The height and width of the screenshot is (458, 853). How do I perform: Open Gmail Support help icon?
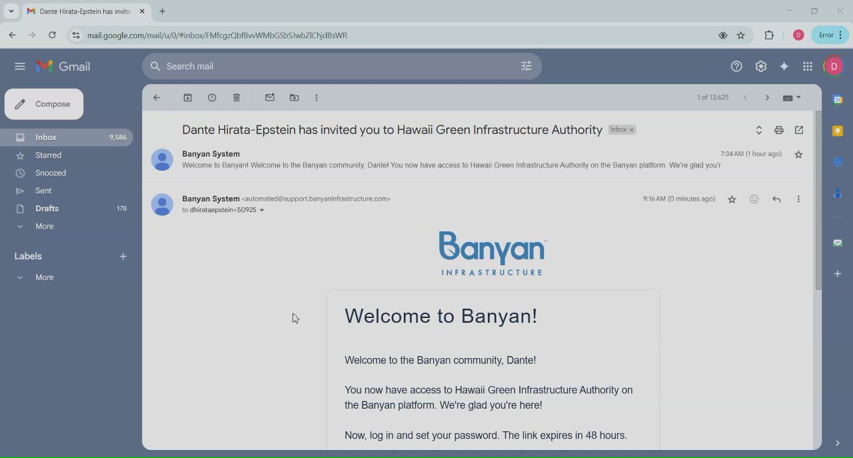(x=736, y=66)
